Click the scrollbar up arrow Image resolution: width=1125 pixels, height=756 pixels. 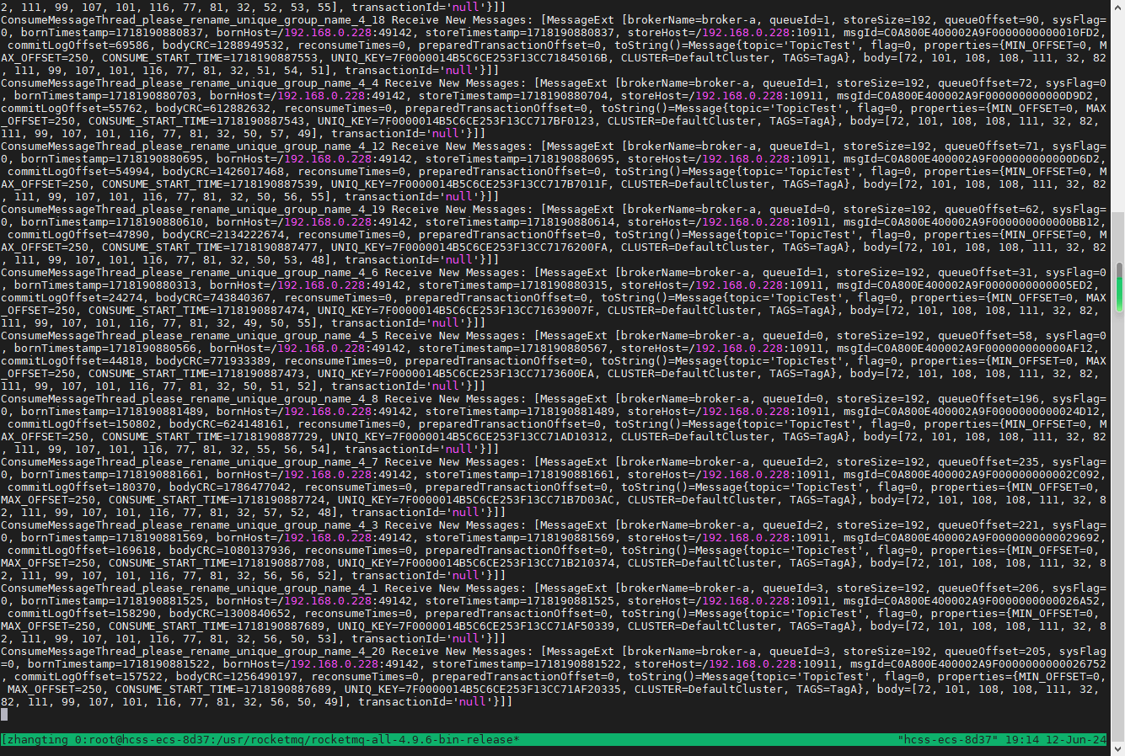tap(1119, 6)
